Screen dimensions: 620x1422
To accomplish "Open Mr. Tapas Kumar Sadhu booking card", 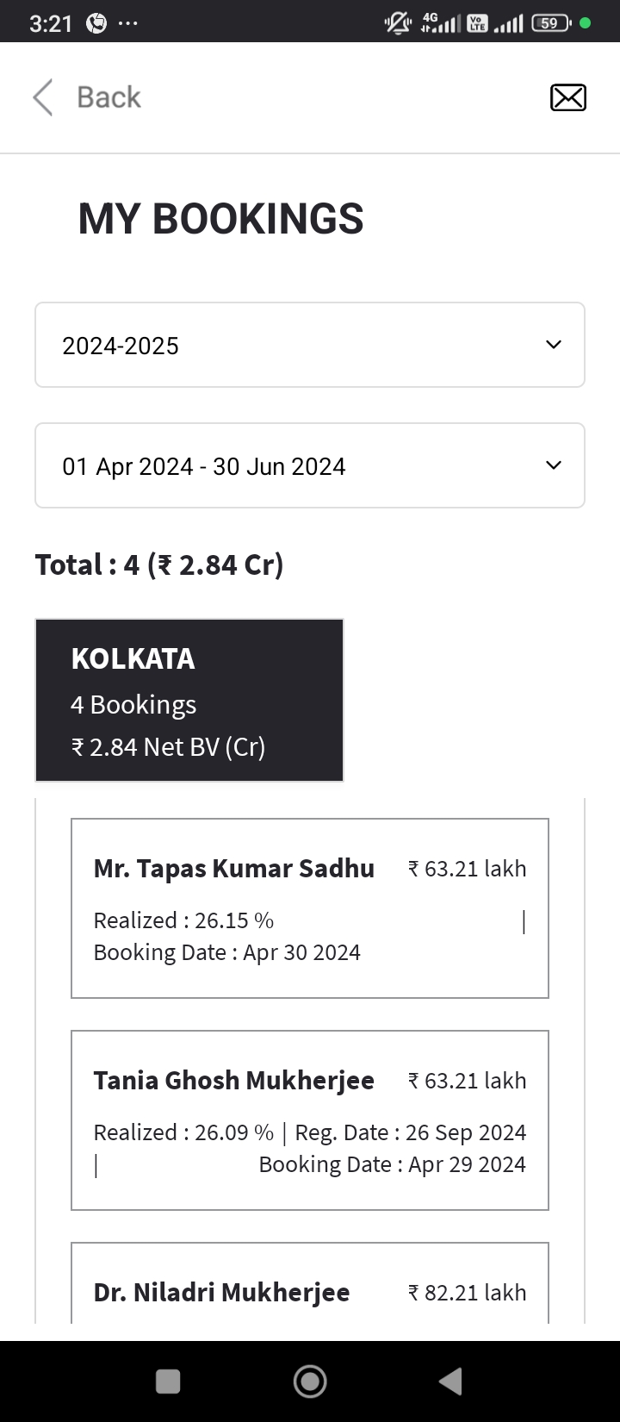I will coord(310,908).
